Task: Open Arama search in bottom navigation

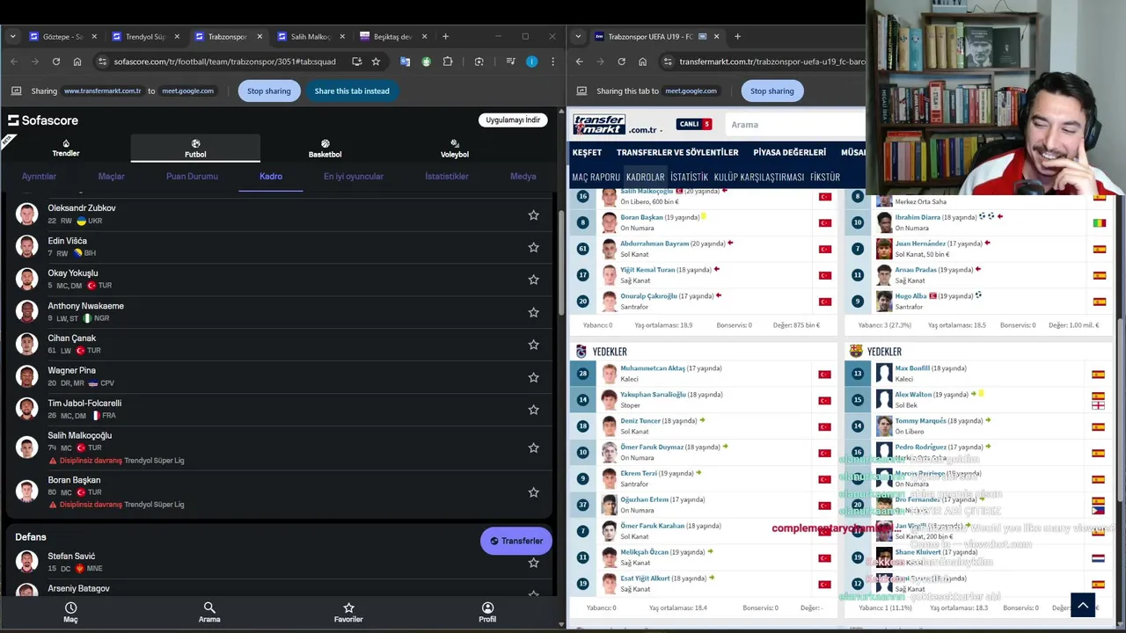Action: click(x=209, y=612)
